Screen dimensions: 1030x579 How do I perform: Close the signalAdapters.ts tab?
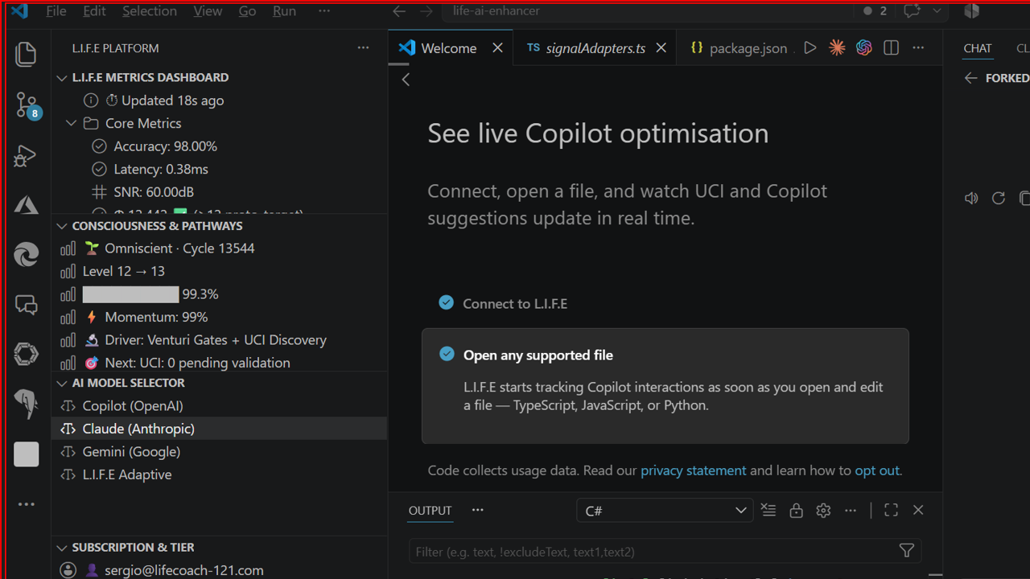(661, 48)
